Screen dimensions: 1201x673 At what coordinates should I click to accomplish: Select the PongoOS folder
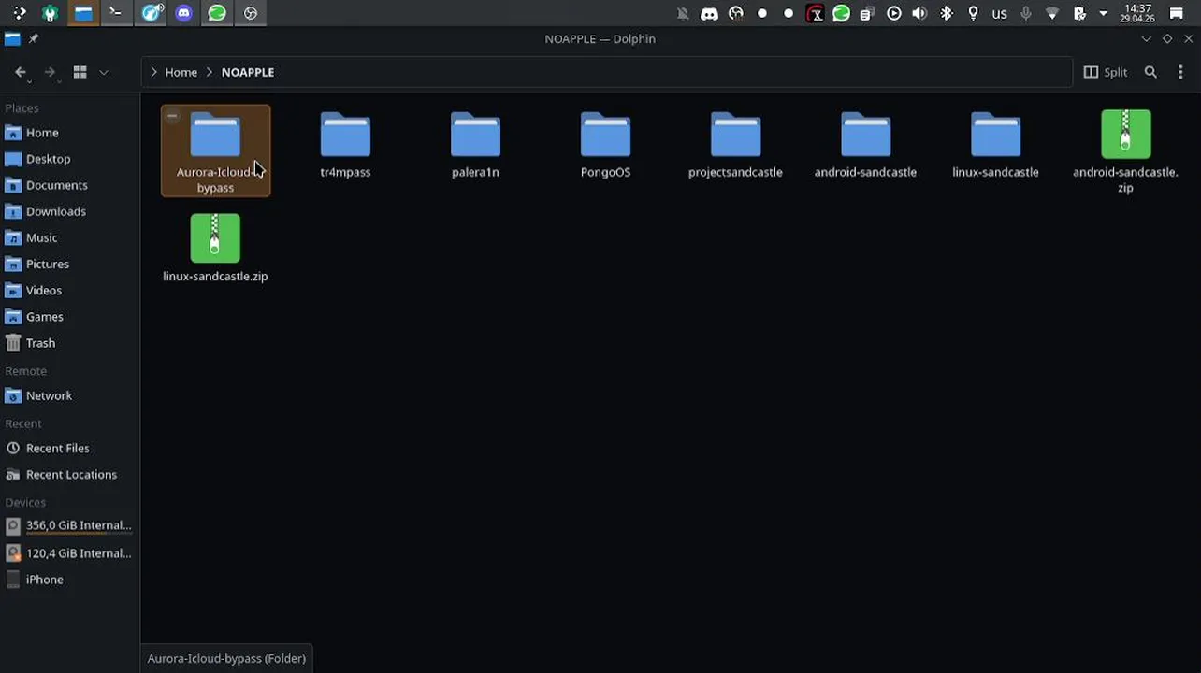coord(605,145)
